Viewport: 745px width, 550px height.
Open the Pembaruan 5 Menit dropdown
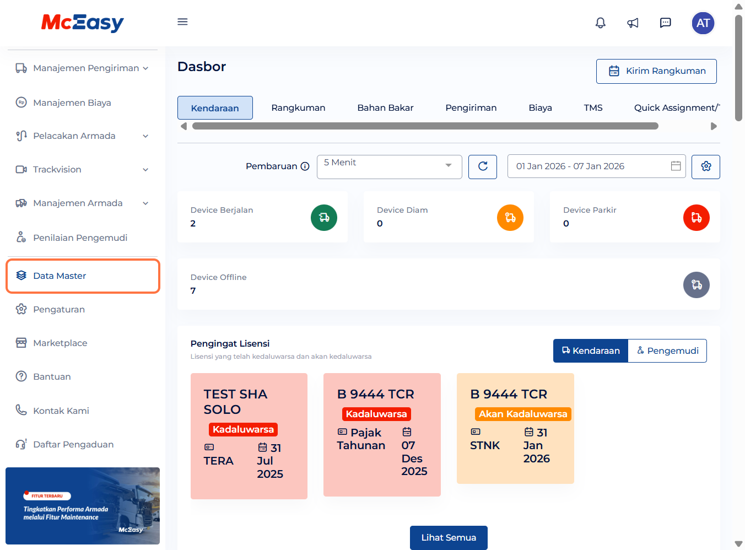coord(389,166)
